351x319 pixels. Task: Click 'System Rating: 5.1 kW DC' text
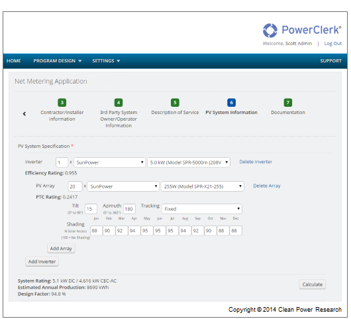[46, 281]
